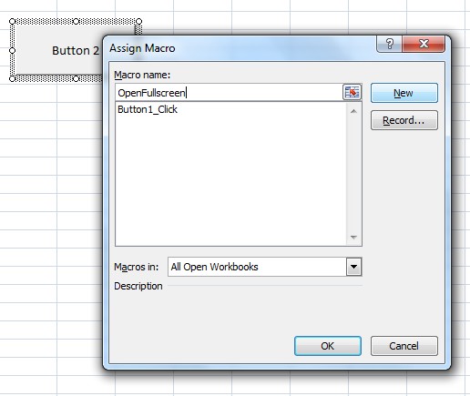Open the Macros in dropdown arrow
470x396 pixels.
[x=353, y=267]
